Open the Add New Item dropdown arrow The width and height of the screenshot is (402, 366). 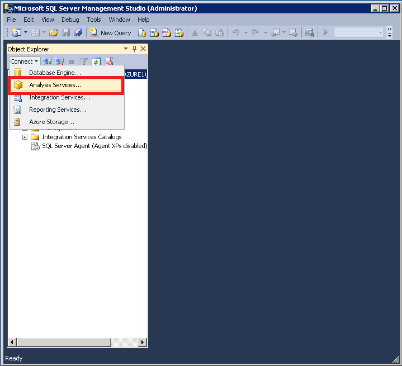coord(44,32)
